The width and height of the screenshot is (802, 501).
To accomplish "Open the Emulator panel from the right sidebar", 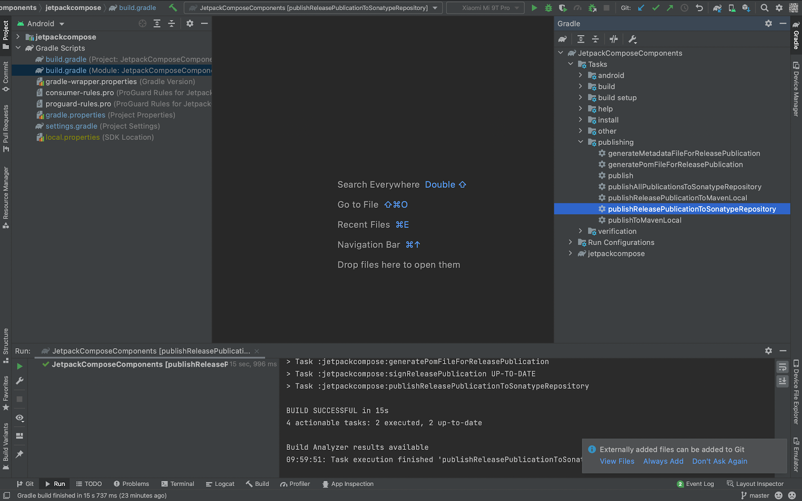I will [x=796, y=454].
